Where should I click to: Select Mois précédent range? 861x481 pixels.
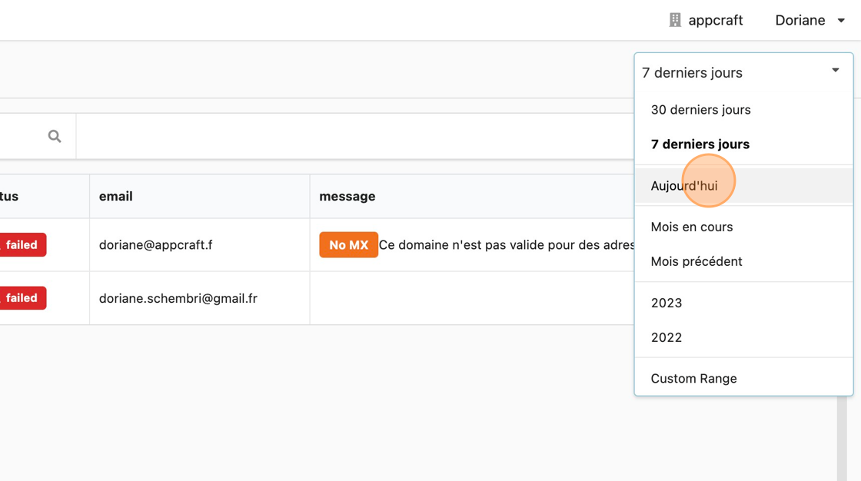(x=696, y=261)
